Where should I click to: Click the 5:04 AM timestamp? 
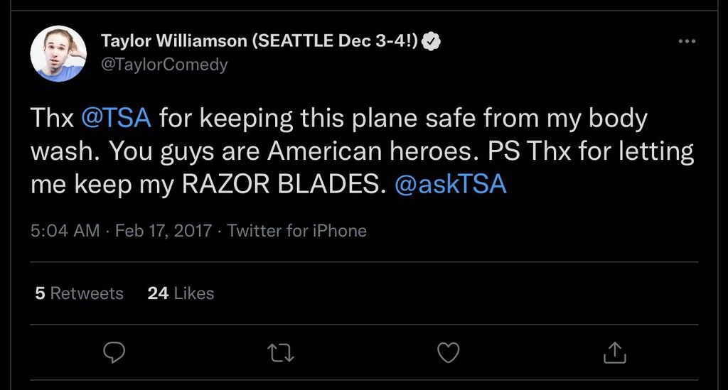point(65,230)
